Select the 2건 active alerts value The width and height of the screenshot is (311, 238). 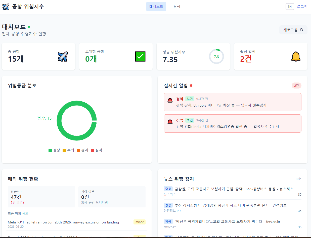[246, 59]
